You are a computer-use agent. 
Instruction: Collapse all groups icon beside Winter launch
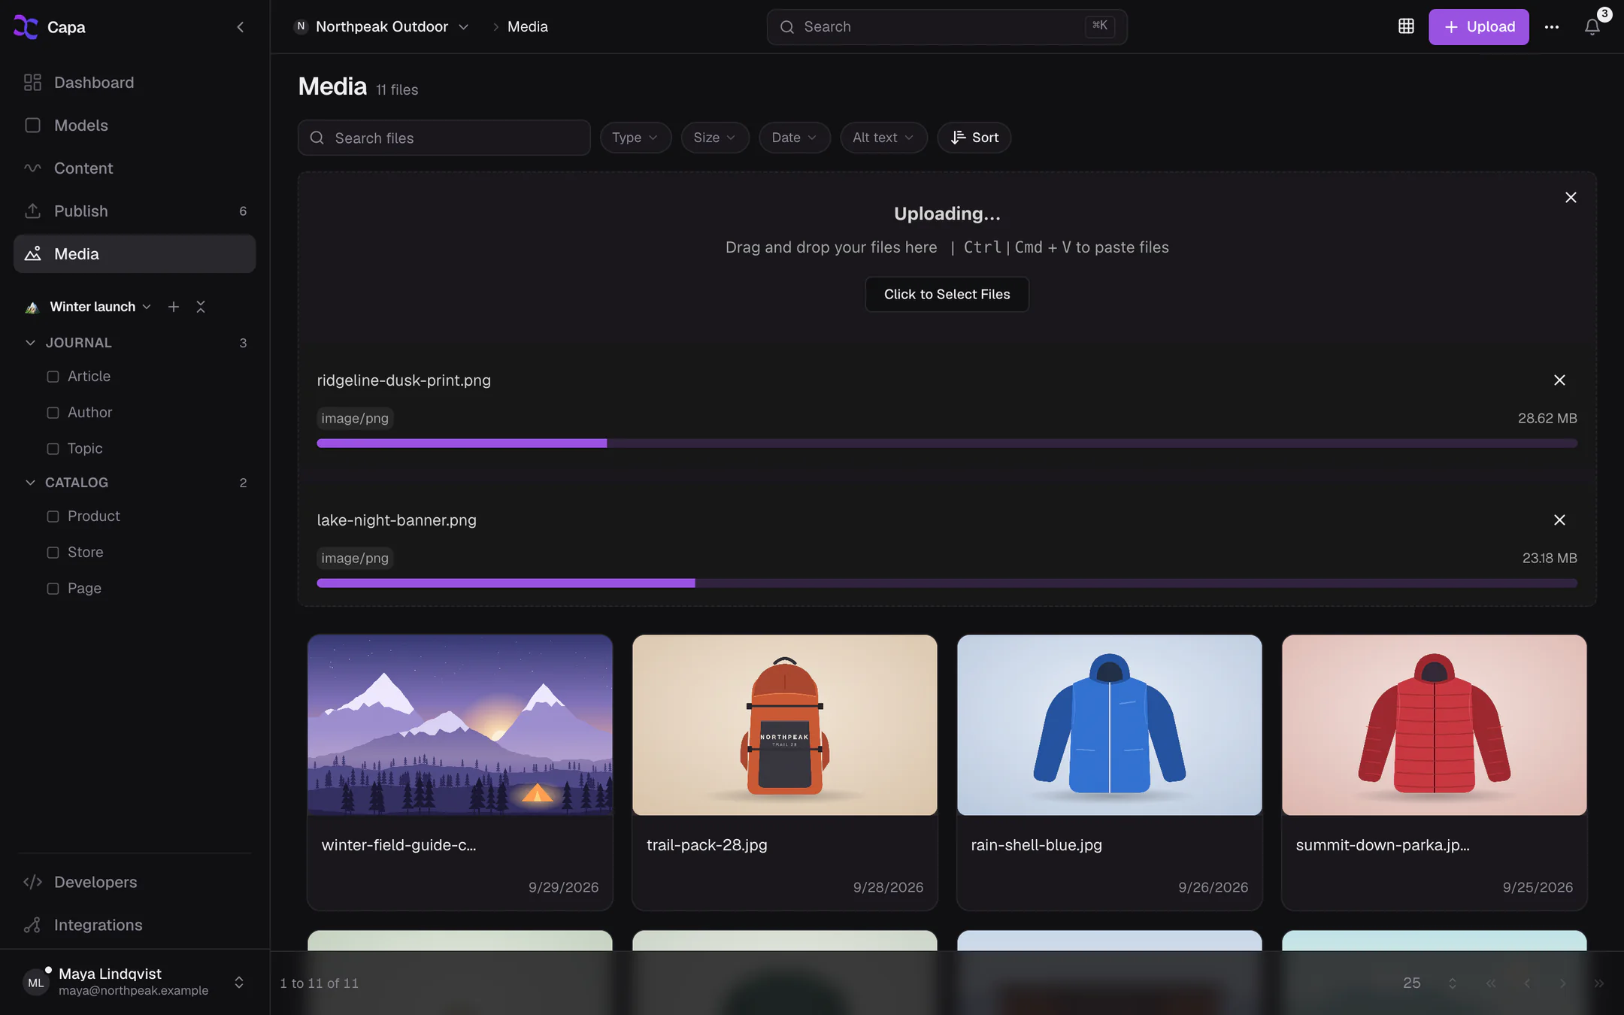click(x=201, y=307)
